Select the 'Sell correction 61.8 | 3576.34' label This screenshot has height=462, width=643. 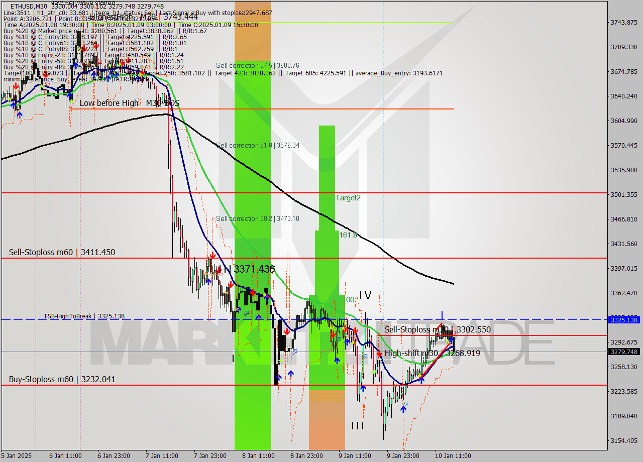pyautogui.click(x=258, y=145)
